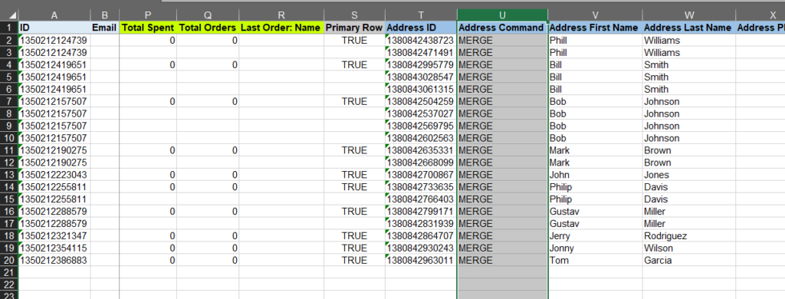Select column T header
Image resolution: width=785 pixels, height=299 pixels.
(421, 15)
